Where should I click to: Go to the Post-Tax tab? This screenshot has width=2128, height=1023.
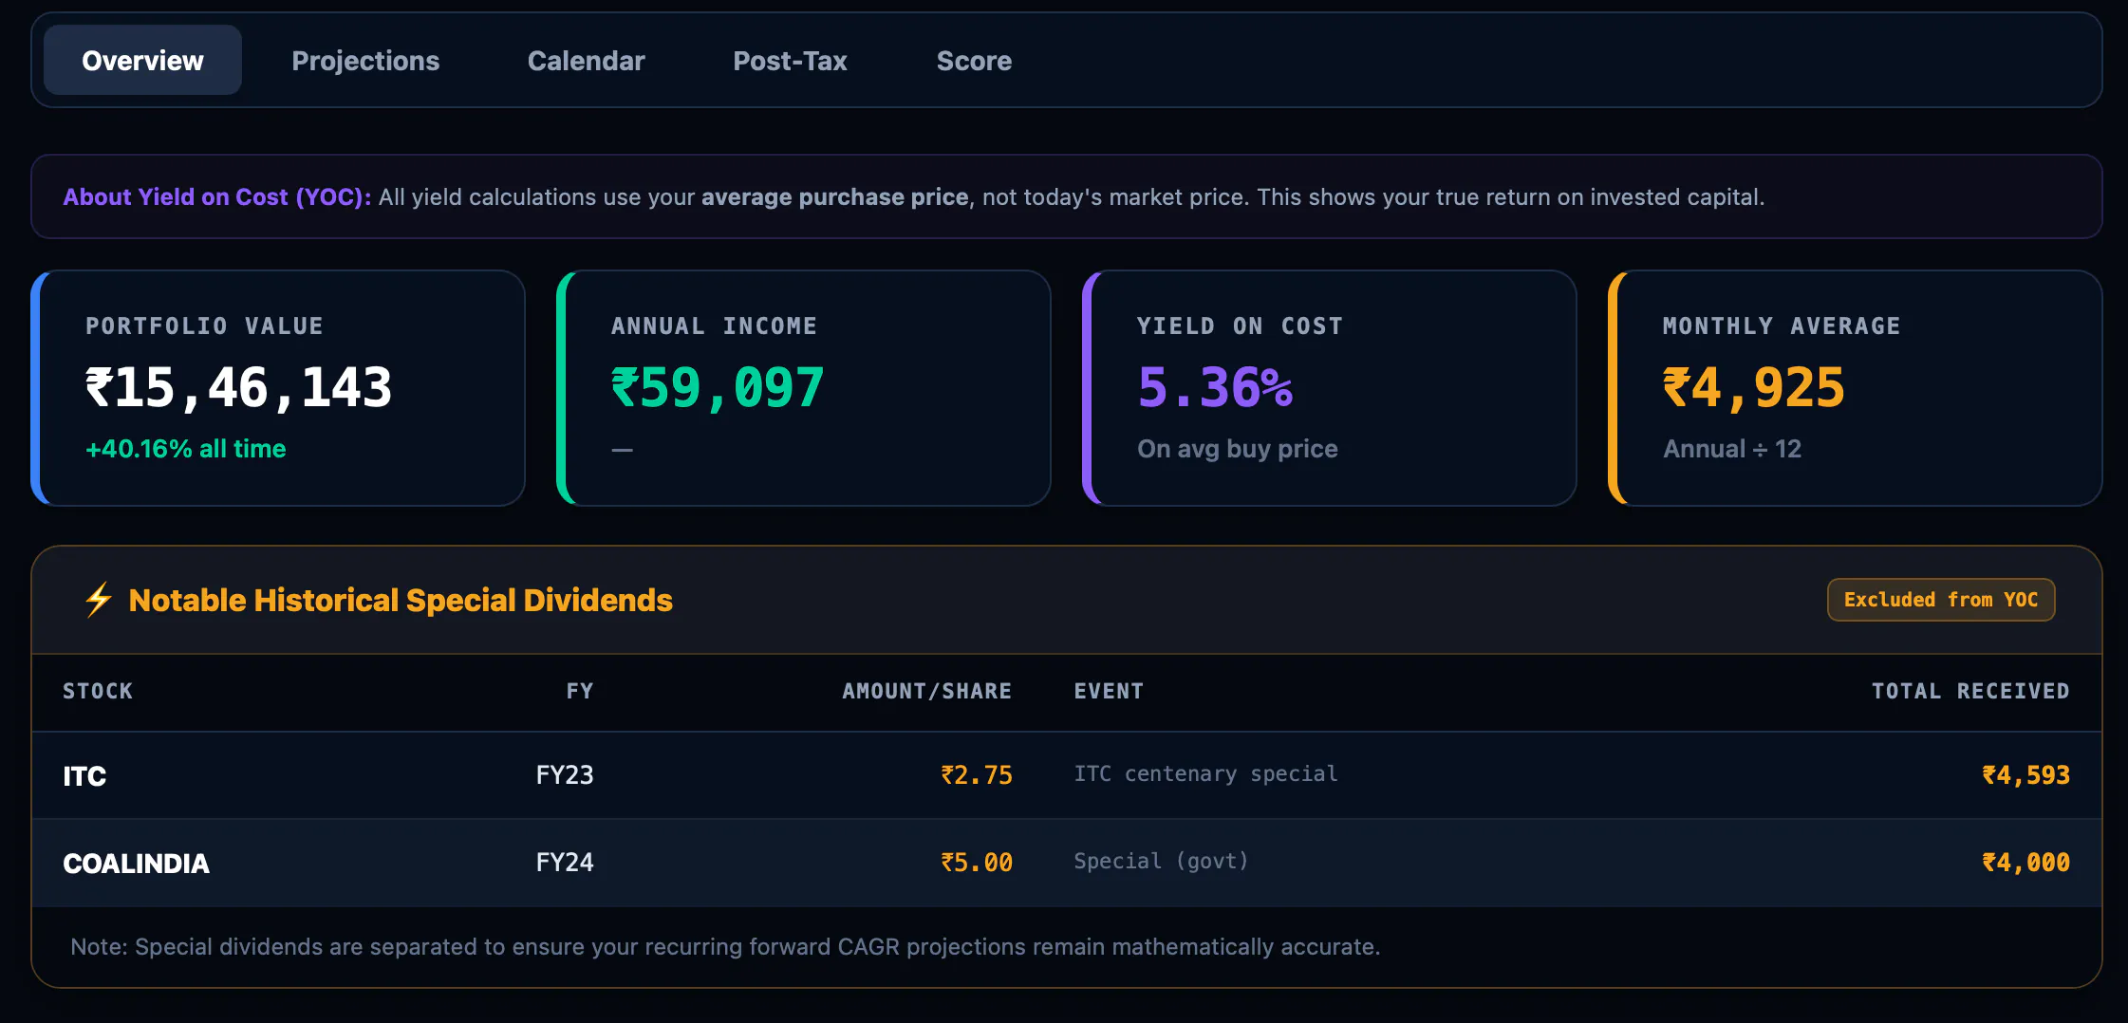click(790, 60)
